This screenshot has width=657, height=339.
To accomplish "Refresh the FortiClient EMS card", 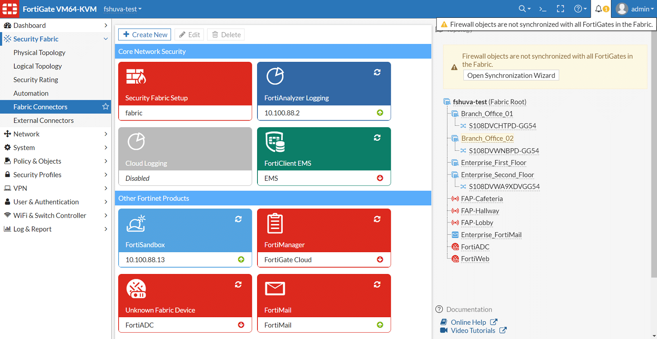I will tap(377, 138).
